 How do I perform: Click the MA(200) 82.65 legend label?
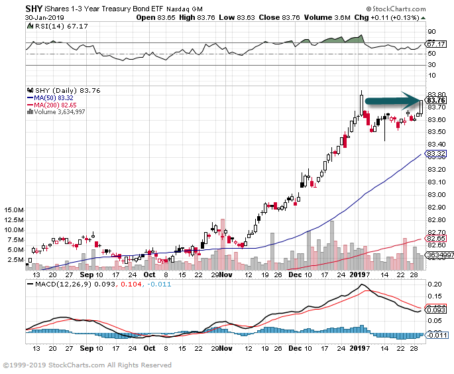[x=55, y=105]
